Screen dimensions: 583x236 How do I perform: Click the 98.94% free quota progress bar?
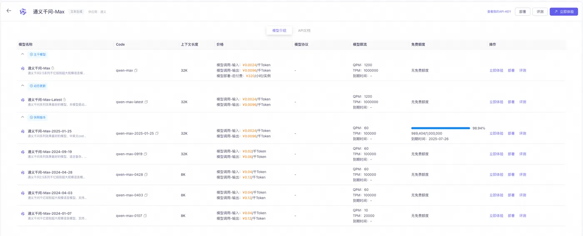click(441, 128)
